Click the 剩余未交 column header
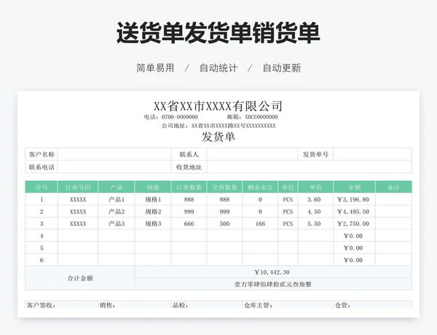Image resolution: width=437 pixels, height=335 pixels. click(260, 187)
